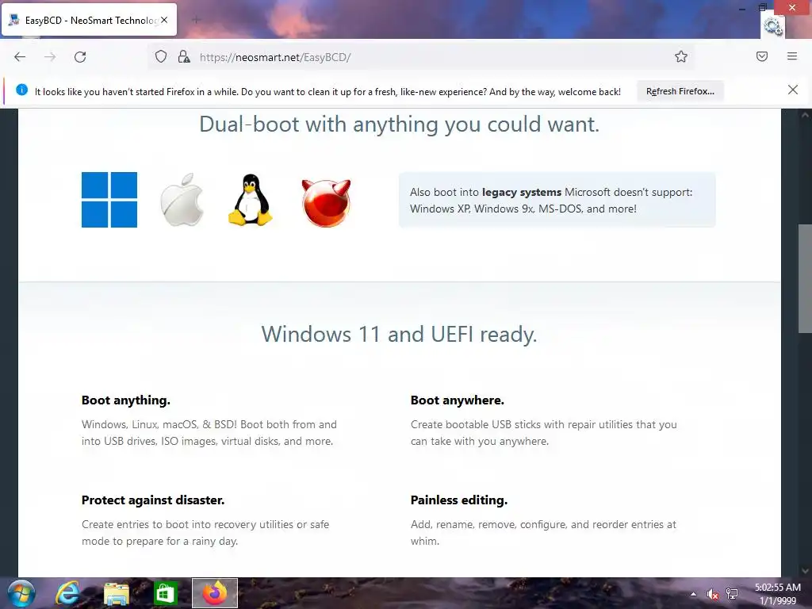This screenshot has height=609, width=812.
Task: Open the Save to Pocket button
Action: (762, 56)
